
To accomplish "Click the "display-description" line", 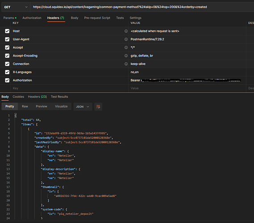I will pos(61,169).
